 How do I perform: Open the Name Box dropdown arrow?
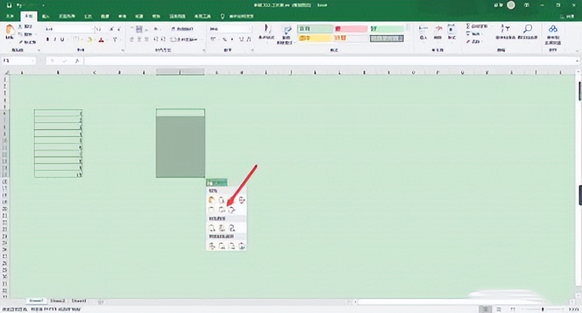[x=33, y=61]
